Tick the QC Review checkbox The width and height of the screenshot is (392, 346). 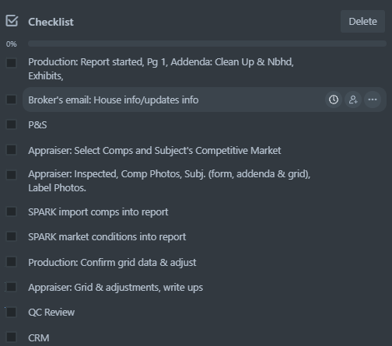pos(11,312)
